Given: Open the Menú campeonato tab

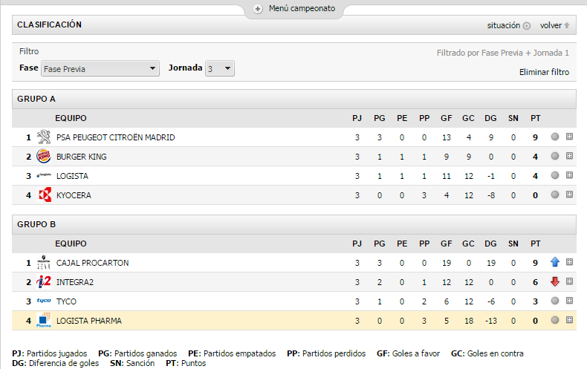Looking at the screenshot, I should click(295, 9).
